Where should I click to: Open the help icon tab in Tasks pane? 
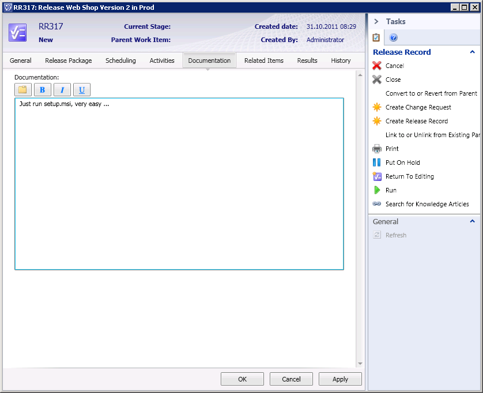(394, 37)
